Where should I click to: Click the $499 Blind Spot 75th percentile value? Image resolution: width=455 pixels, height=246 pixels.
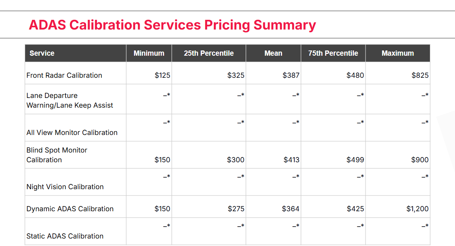point(355,160)
